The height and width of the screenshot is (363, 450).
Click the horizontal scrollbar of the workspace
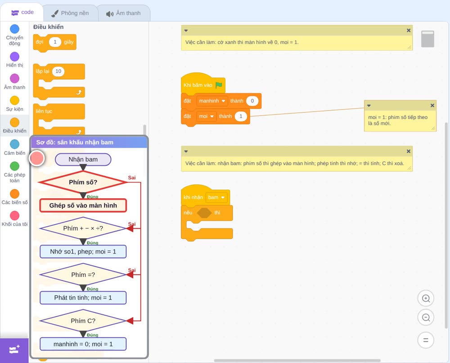coord(297,360)
